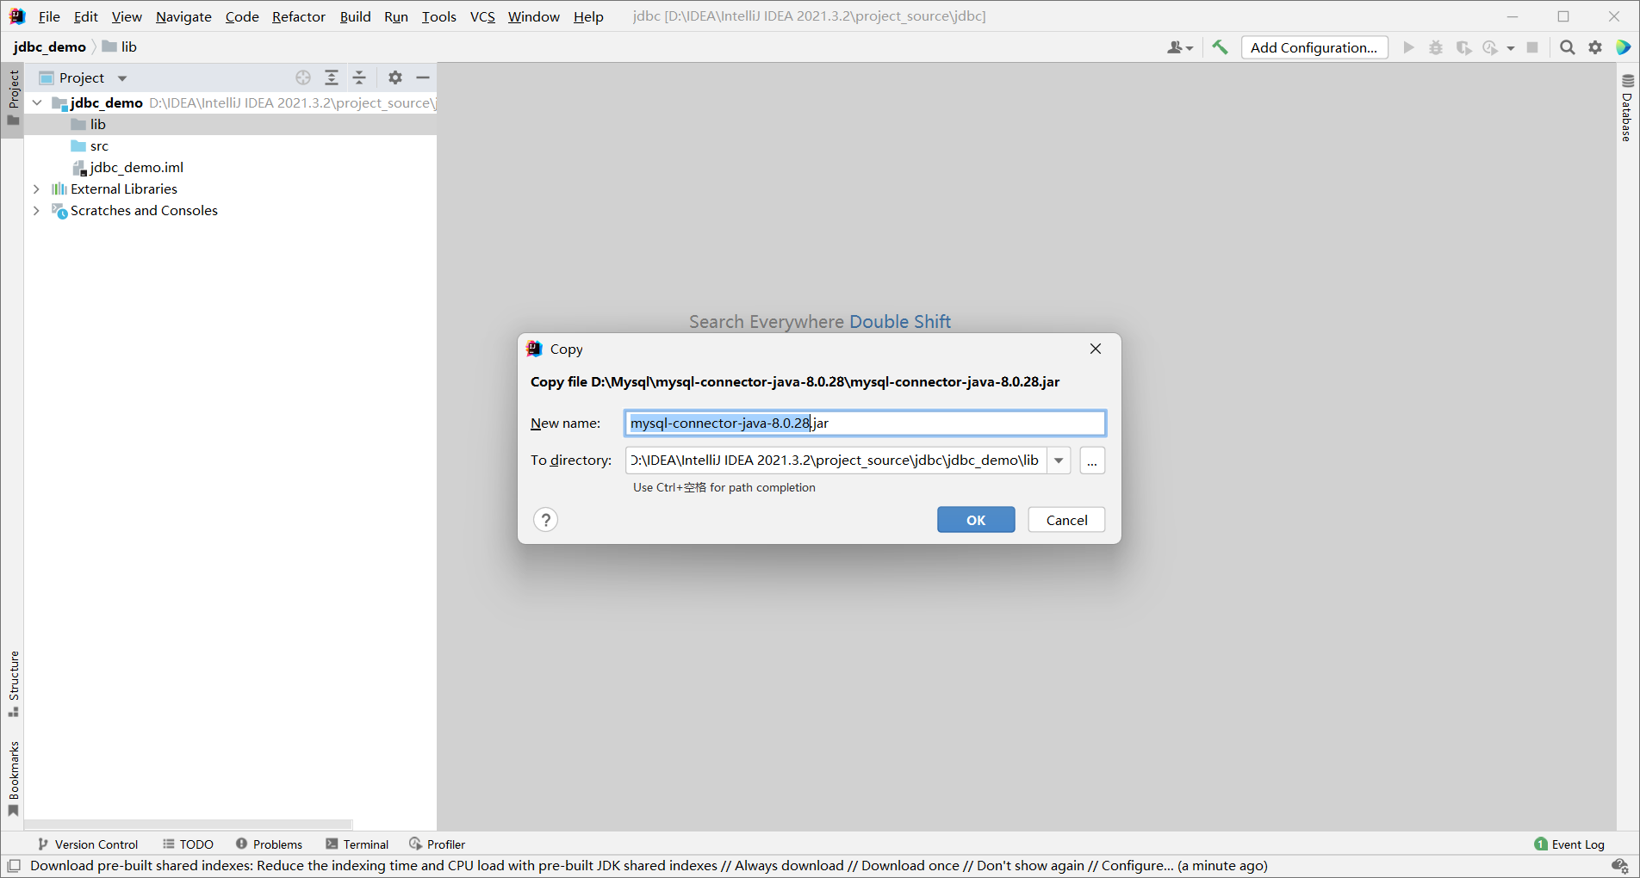Hide the Project panel with minus icon

click(x=423, y=77)
